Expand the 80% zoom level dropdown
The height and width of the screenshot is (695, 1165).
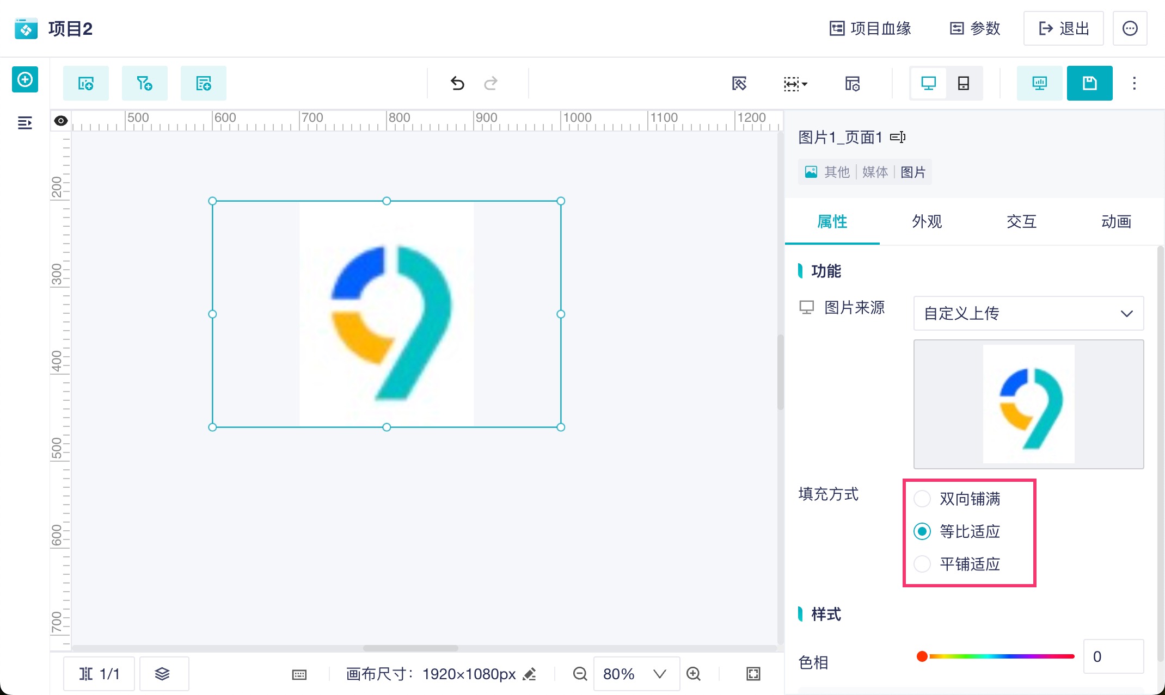[659, 674]
